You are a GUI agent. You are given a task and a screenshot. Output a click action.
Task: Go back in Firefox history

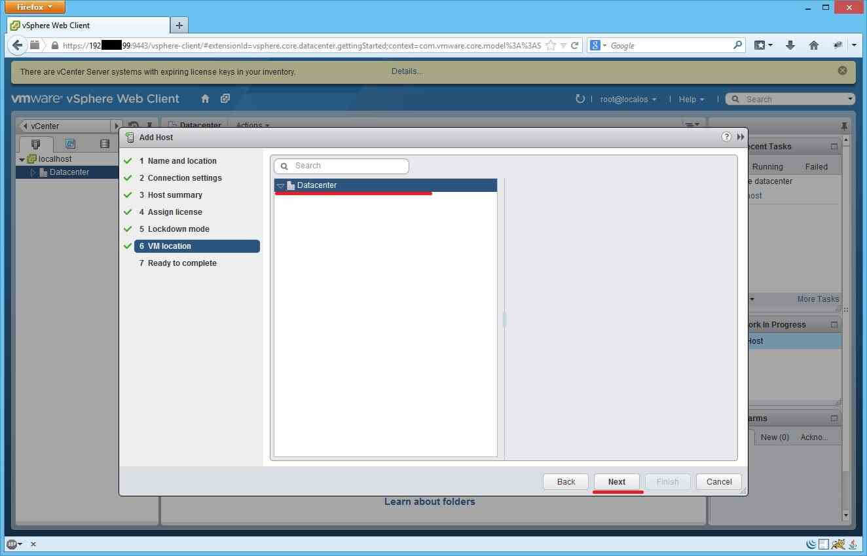pos(17,45)
